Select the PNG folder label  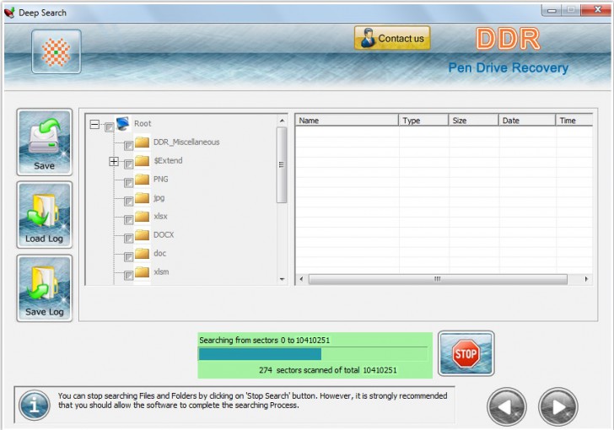[161, 180]
